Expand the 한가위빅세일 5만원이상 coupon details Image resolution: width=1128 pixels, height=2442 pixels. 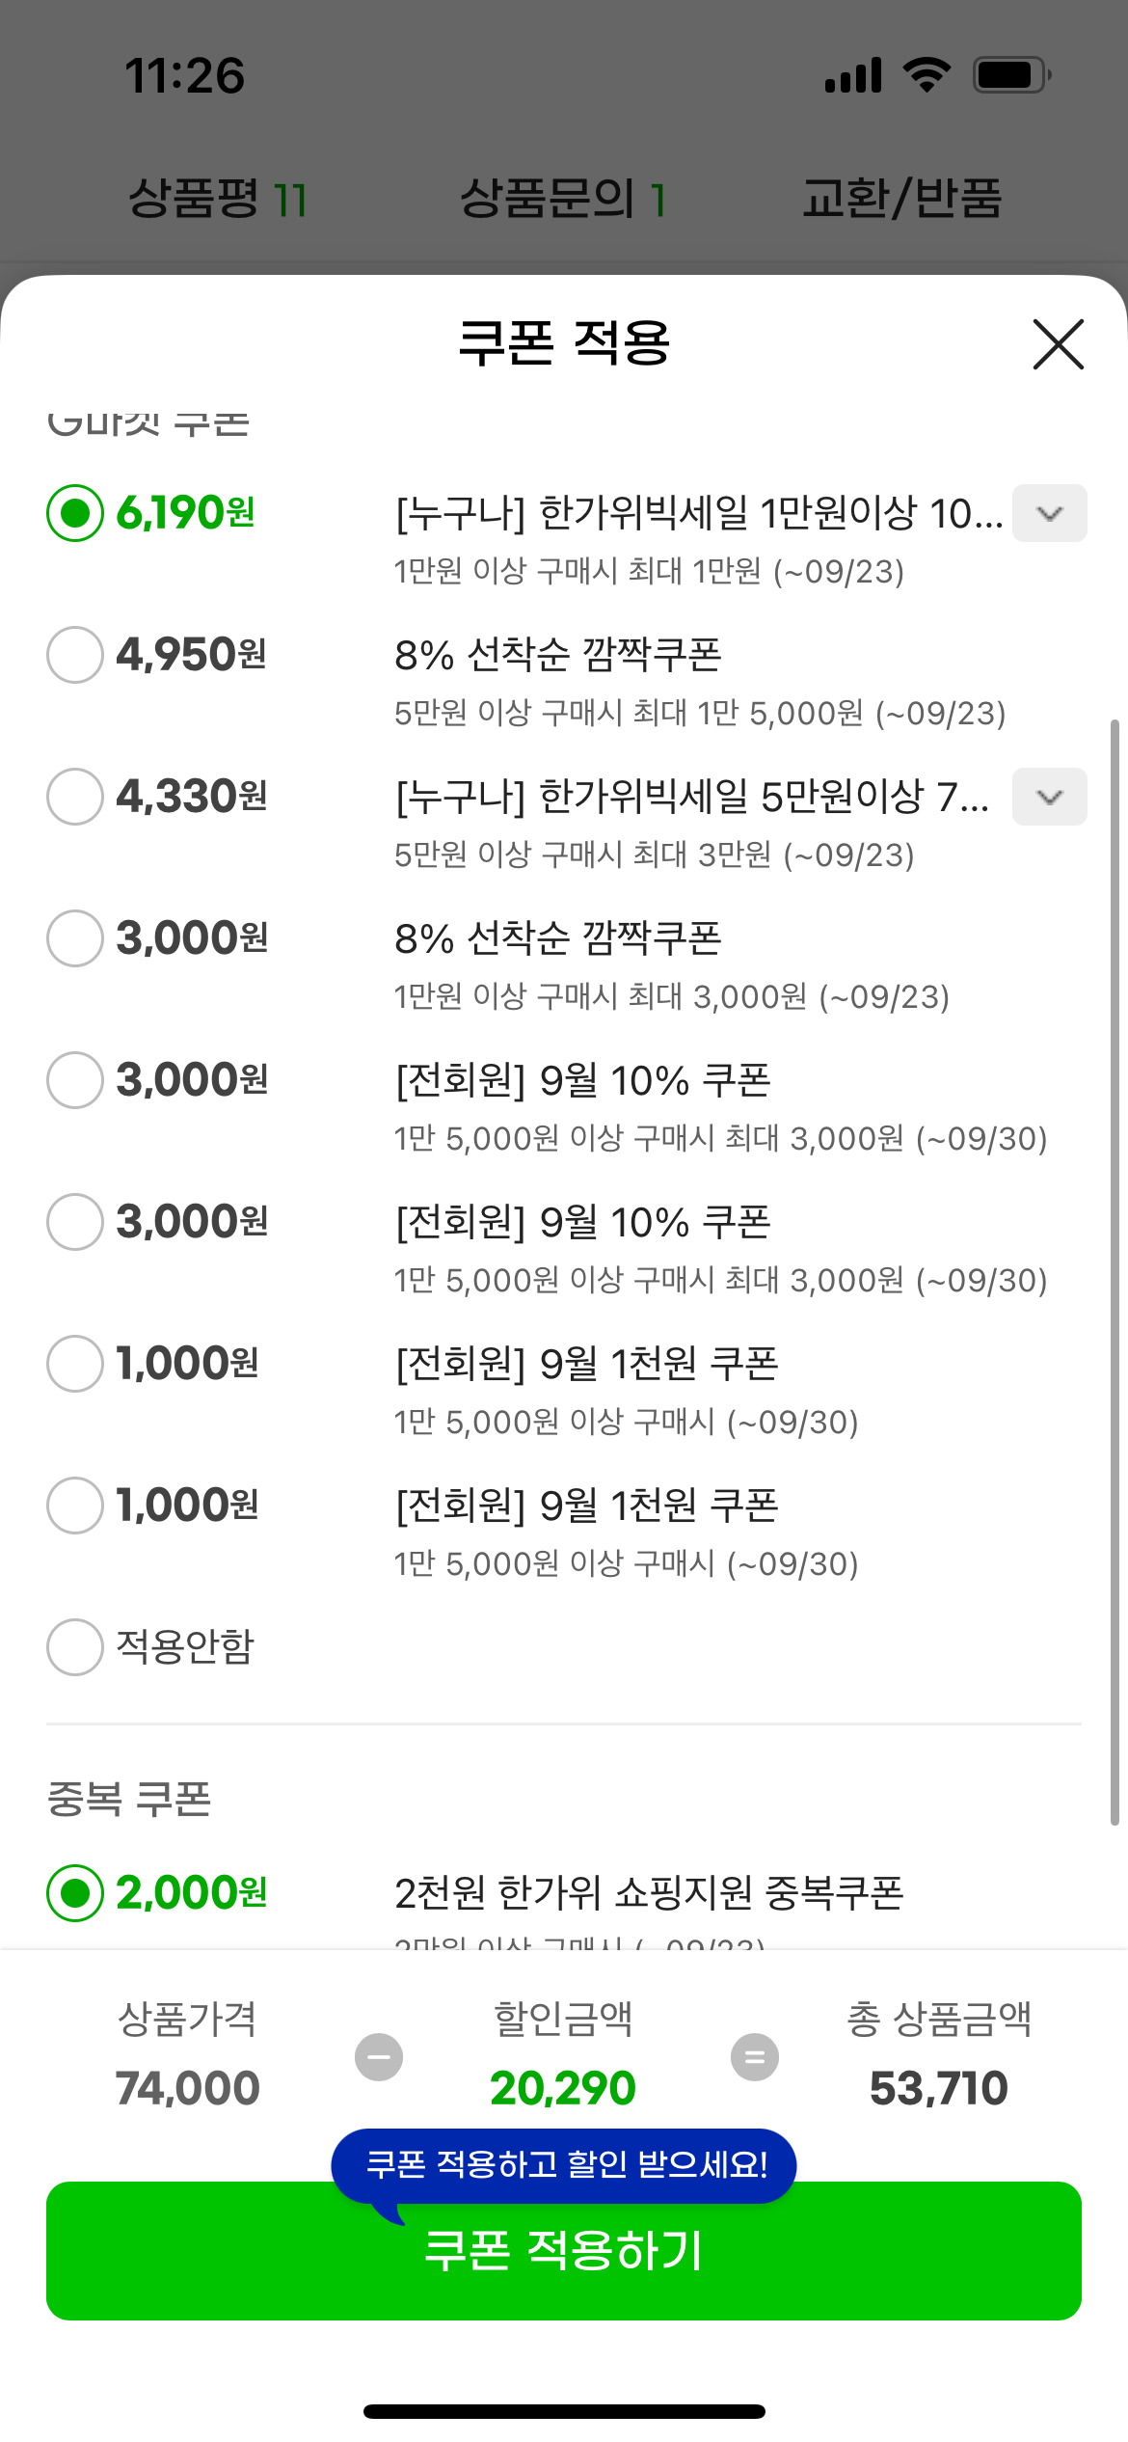tap(1049, 797)
